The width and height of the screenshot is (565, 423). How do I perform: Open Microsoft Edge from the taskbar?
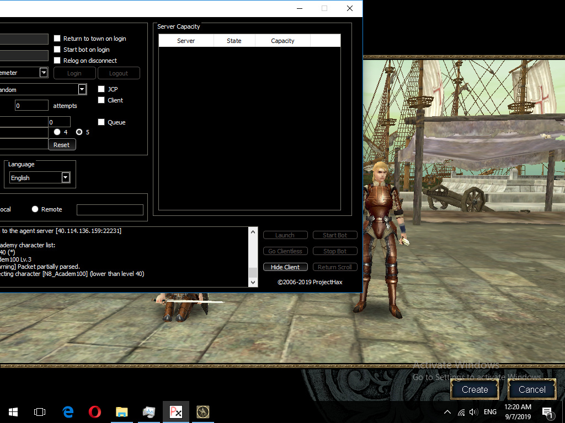[x=68, y=412]
